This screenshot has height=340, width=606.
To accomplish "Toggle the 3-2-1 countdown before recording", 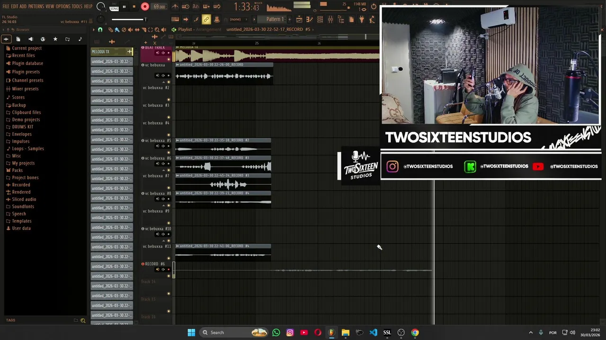I will (196, 7).
